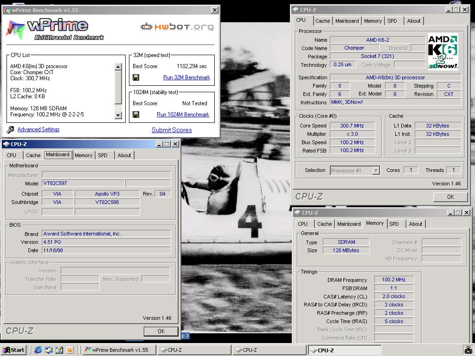
Task: Close the wPrime Benchmark window
Action: pyautogui.click(x=214, y=10)
